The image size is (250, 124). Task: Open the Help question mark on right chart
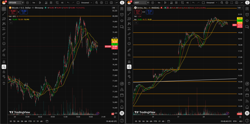coord(247,120)
